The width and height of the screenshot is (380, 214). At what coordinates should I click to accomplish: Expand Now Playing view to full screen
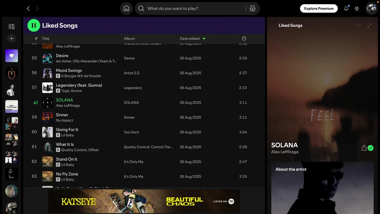click(369, 26)
